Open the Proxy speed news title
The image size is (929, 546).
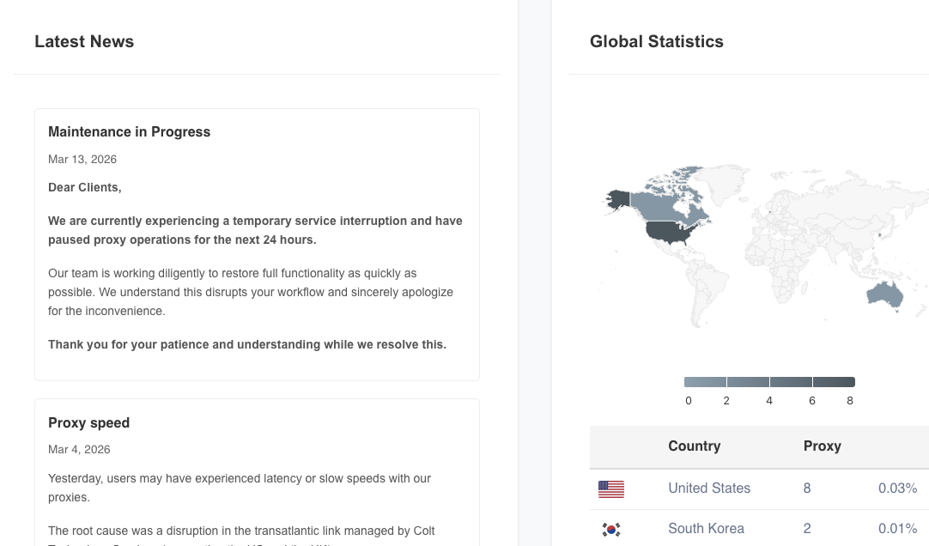pos(88,423)
